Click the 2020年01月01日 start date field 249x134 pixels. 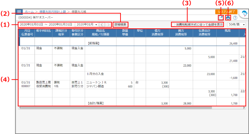click(31, 25)
